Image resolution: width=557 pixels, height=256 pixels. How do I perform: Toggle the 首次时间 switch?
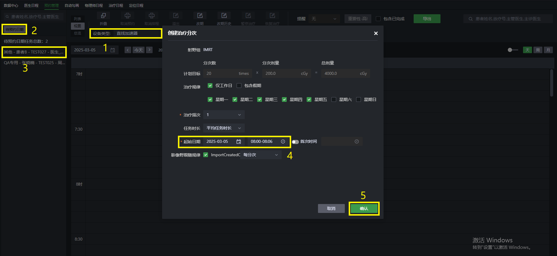point(295,141)
